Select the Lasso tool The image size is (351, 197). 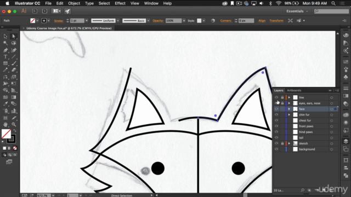tap(14, 43)
